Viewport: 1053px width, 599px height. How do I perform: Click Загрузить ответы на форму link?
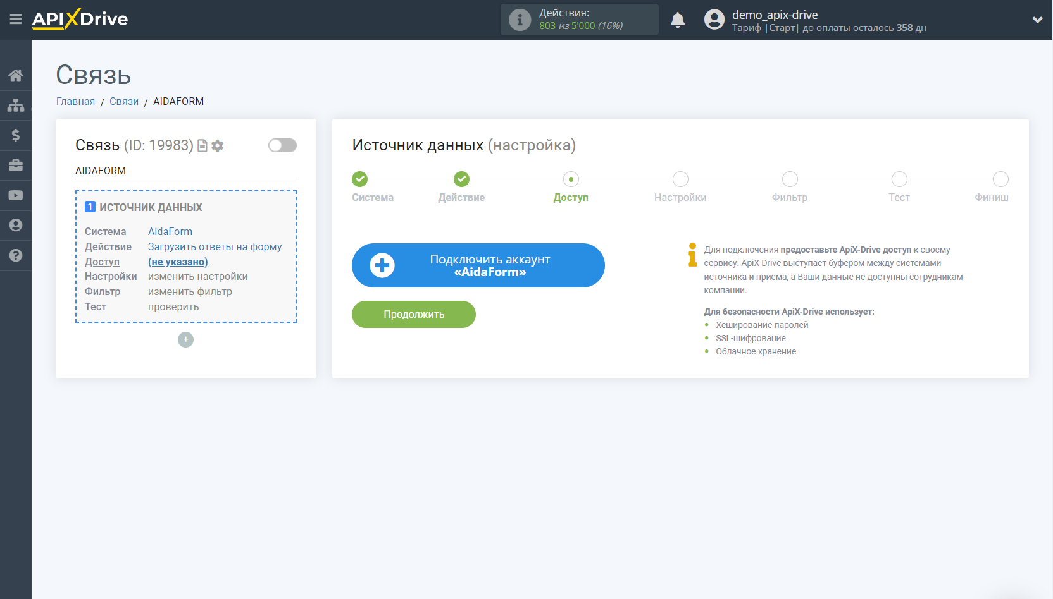(215, 246)
